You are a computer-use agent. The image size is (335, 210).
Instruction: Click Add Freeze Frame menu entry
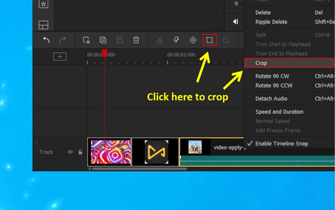pos(278,131)
